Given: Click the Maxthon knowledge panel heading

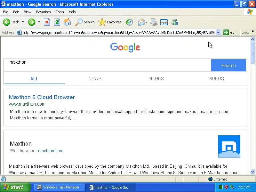Looking at the screenshot, I should pyautogui.click(x=21, y=144).
